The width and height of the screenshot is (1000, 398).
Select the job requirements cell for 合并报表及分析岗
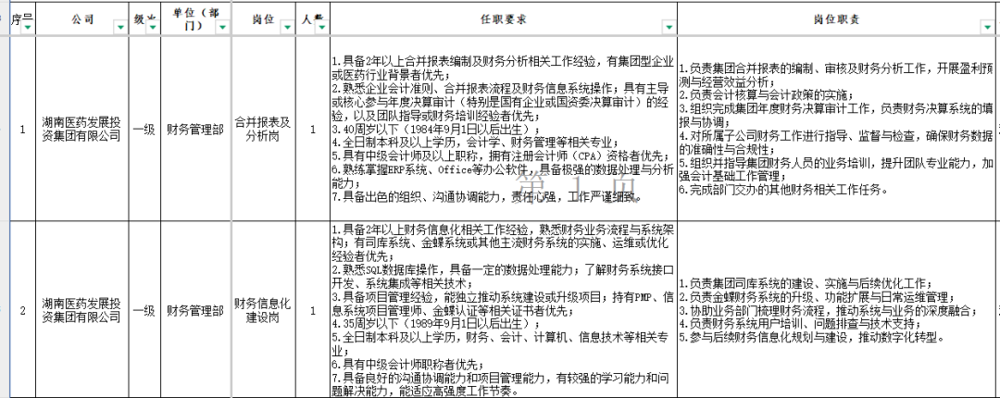coord(504,129)
